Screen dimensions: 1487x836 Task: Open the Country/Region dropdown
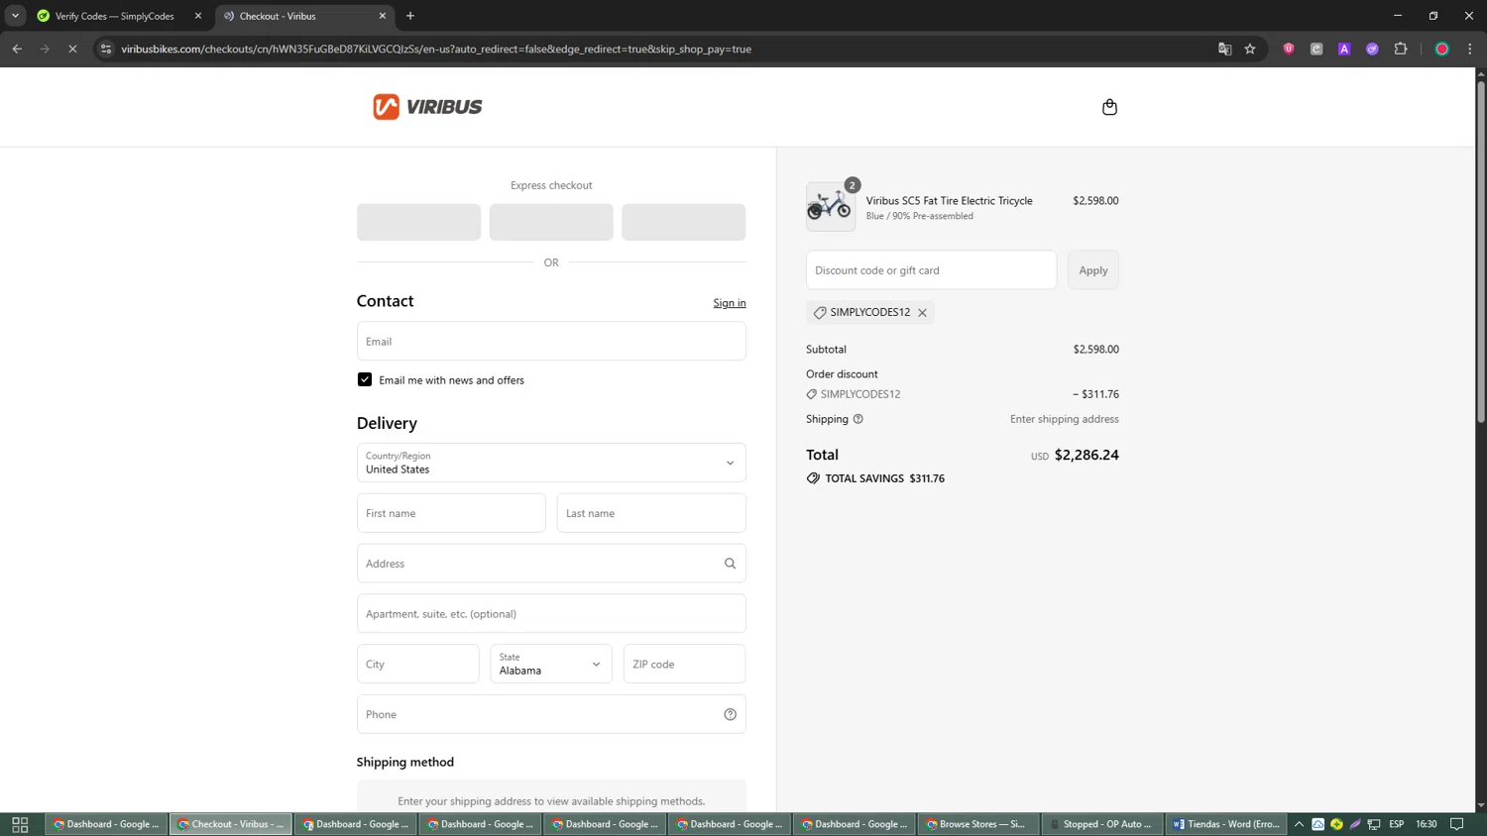point(551,463)
